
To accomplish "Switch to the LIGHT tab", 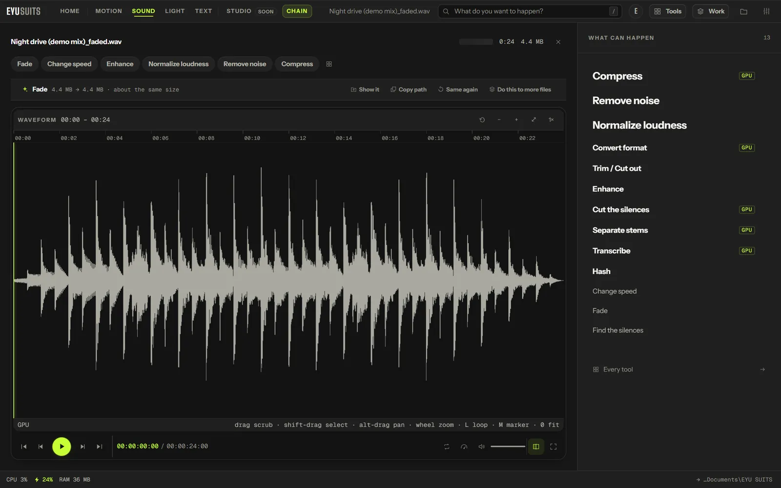I will click(175, 11).
